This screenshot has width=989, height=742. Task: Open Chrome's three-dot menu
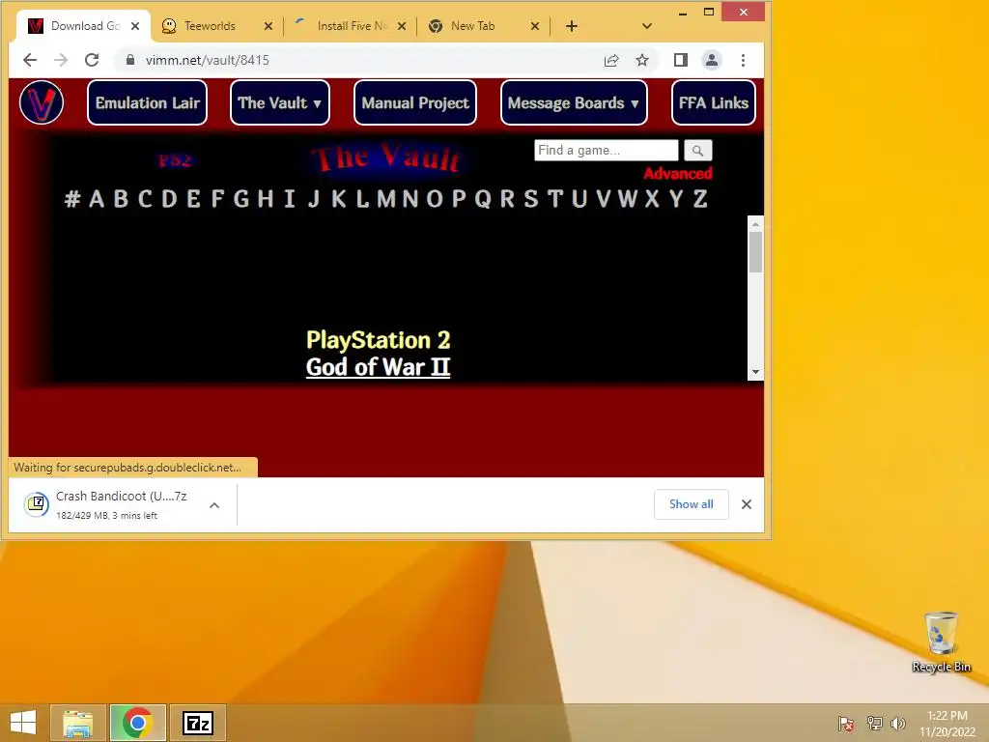pyautogui.click(x=743, y=60)
